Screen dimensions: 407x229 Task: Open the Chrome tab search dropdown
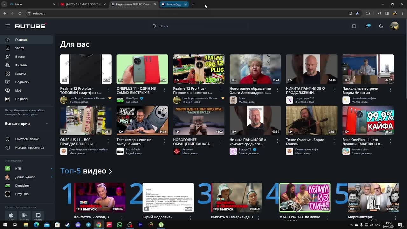pos(4,4)
